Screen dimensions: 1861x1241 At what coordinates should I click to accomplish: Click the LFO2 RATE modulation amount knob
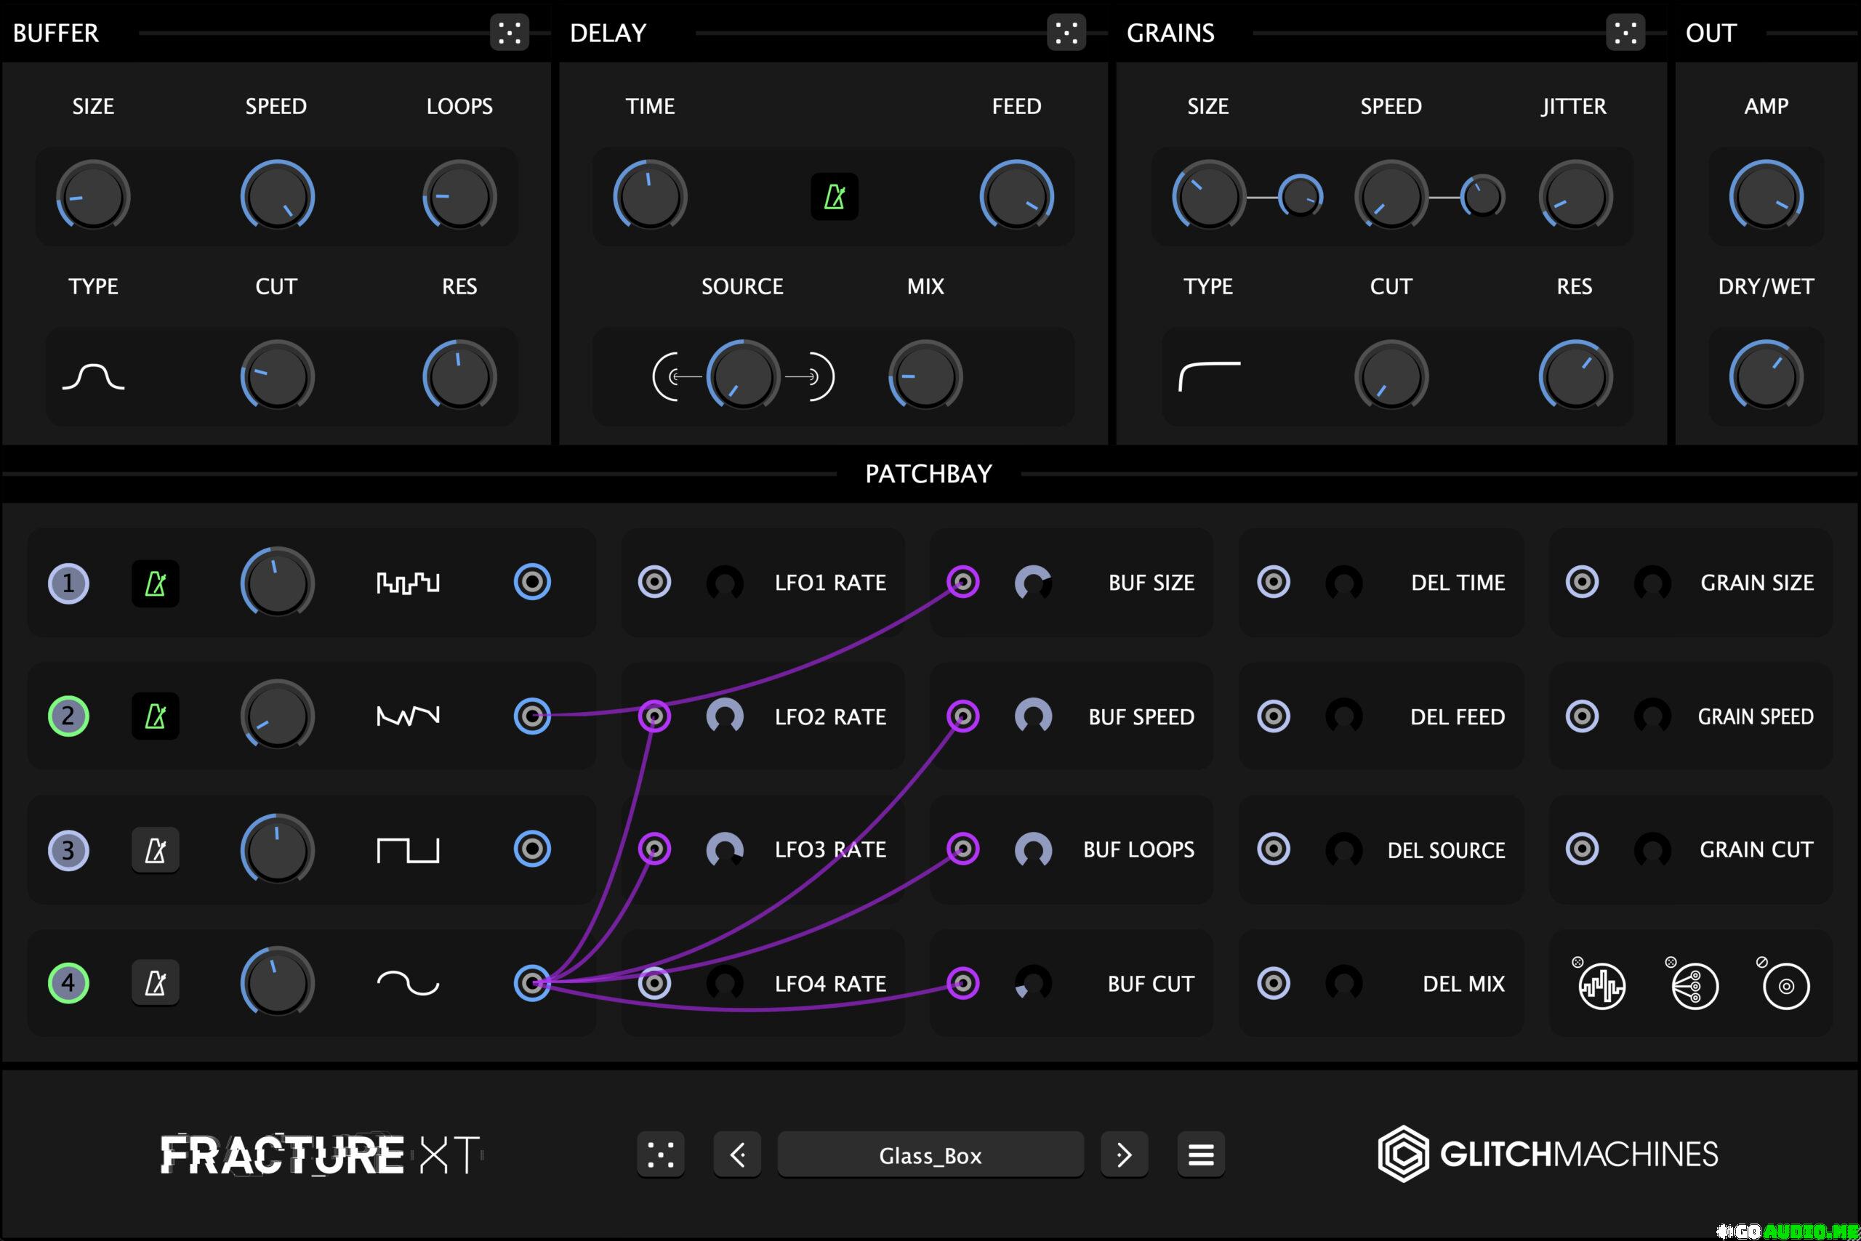pos(725,716)
